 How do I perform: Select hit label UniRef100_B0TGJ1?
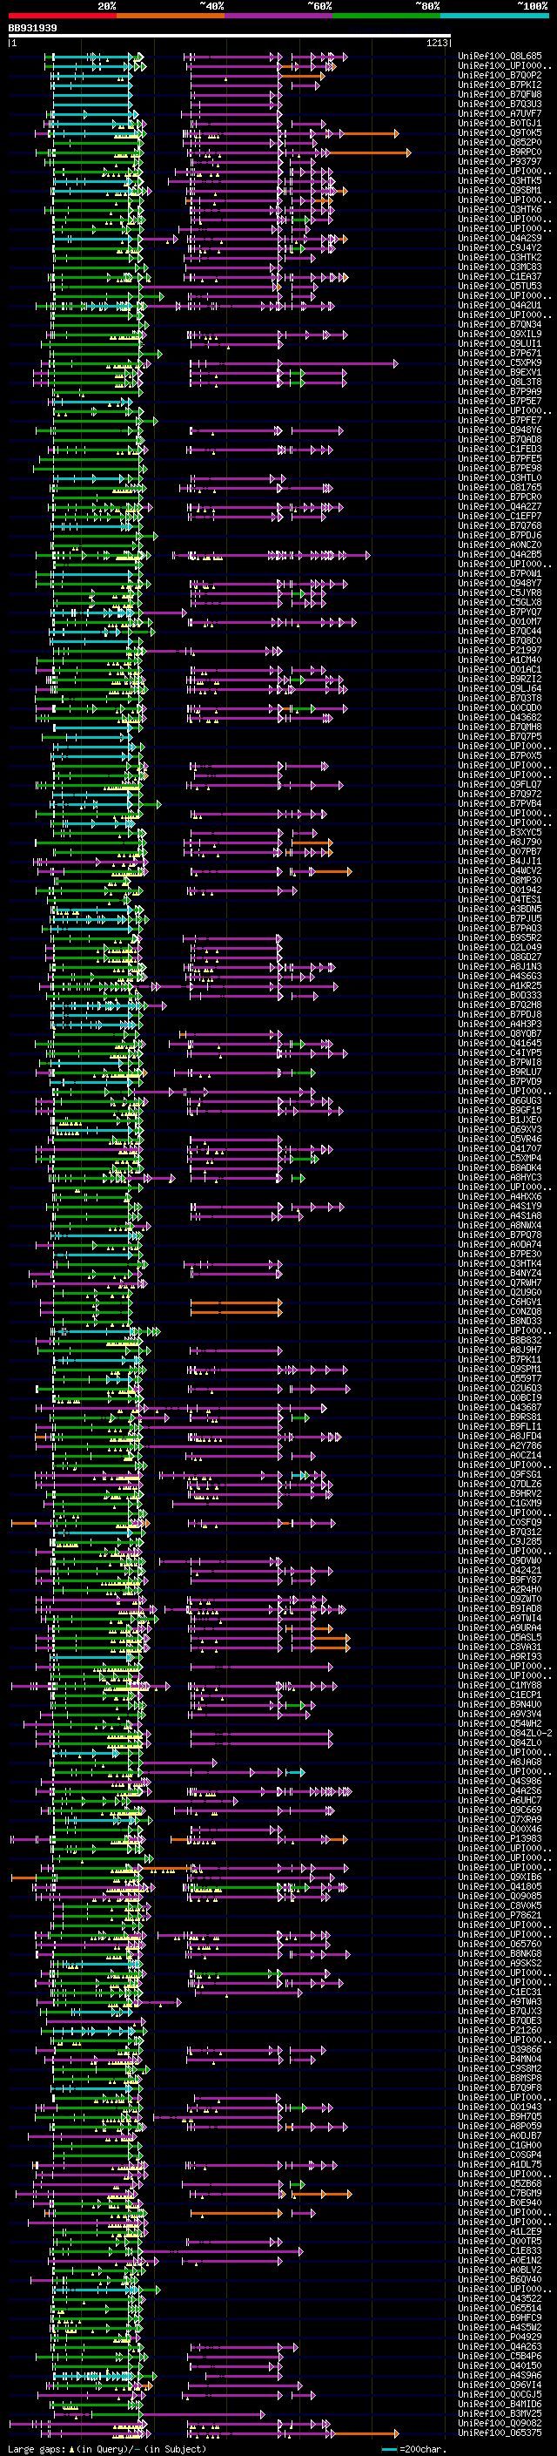click(x=500, y=123)
